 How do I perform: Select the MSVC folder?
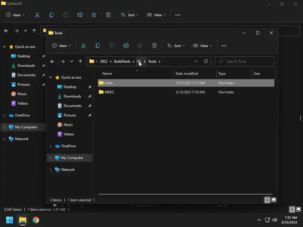coord(186,92)
